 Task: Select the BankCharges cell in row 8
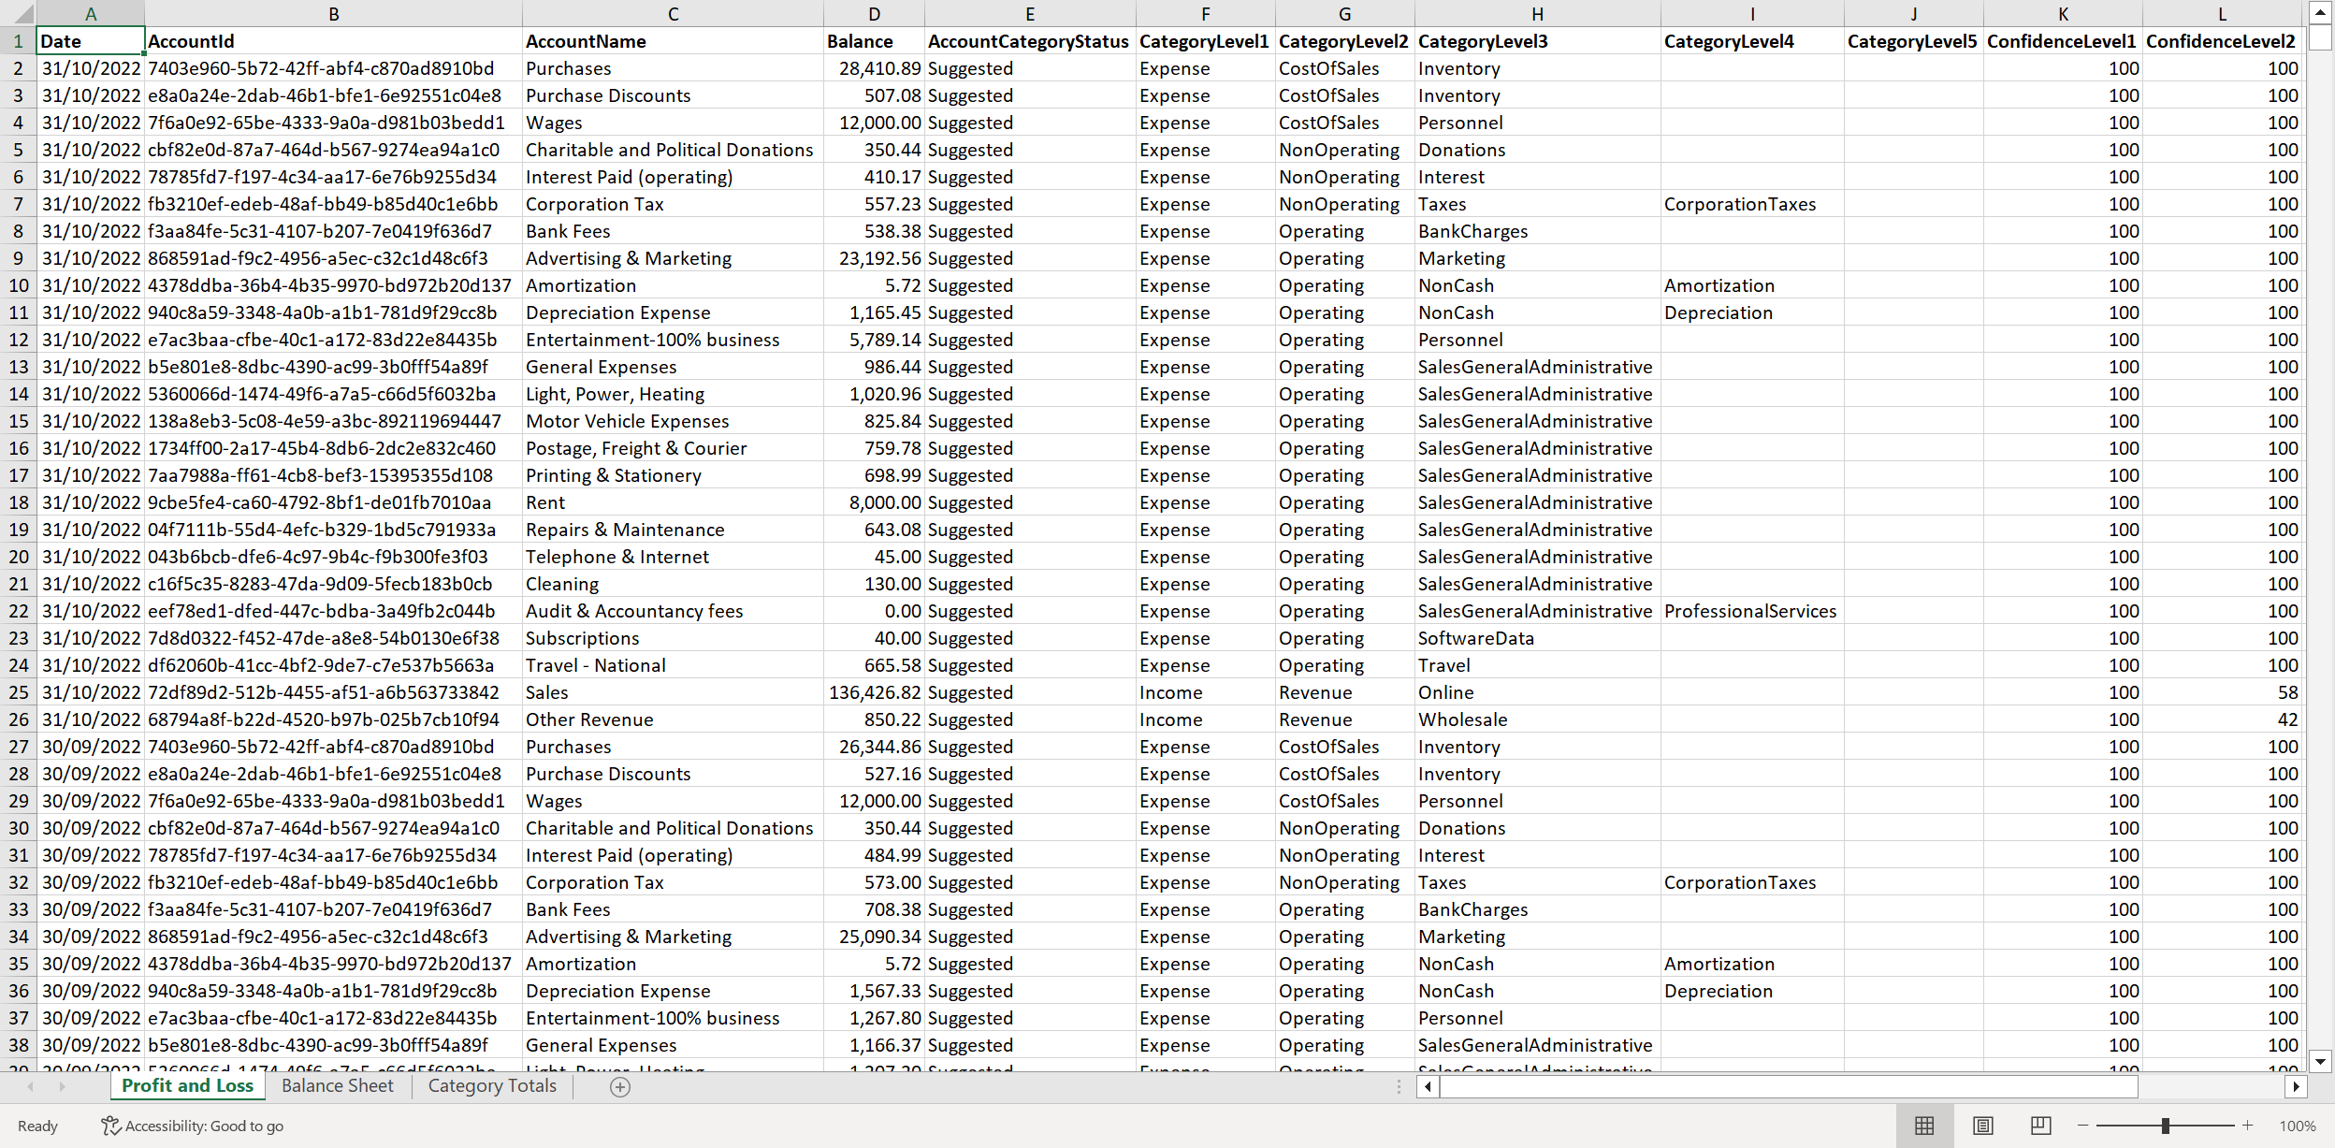click(1538, 231)
